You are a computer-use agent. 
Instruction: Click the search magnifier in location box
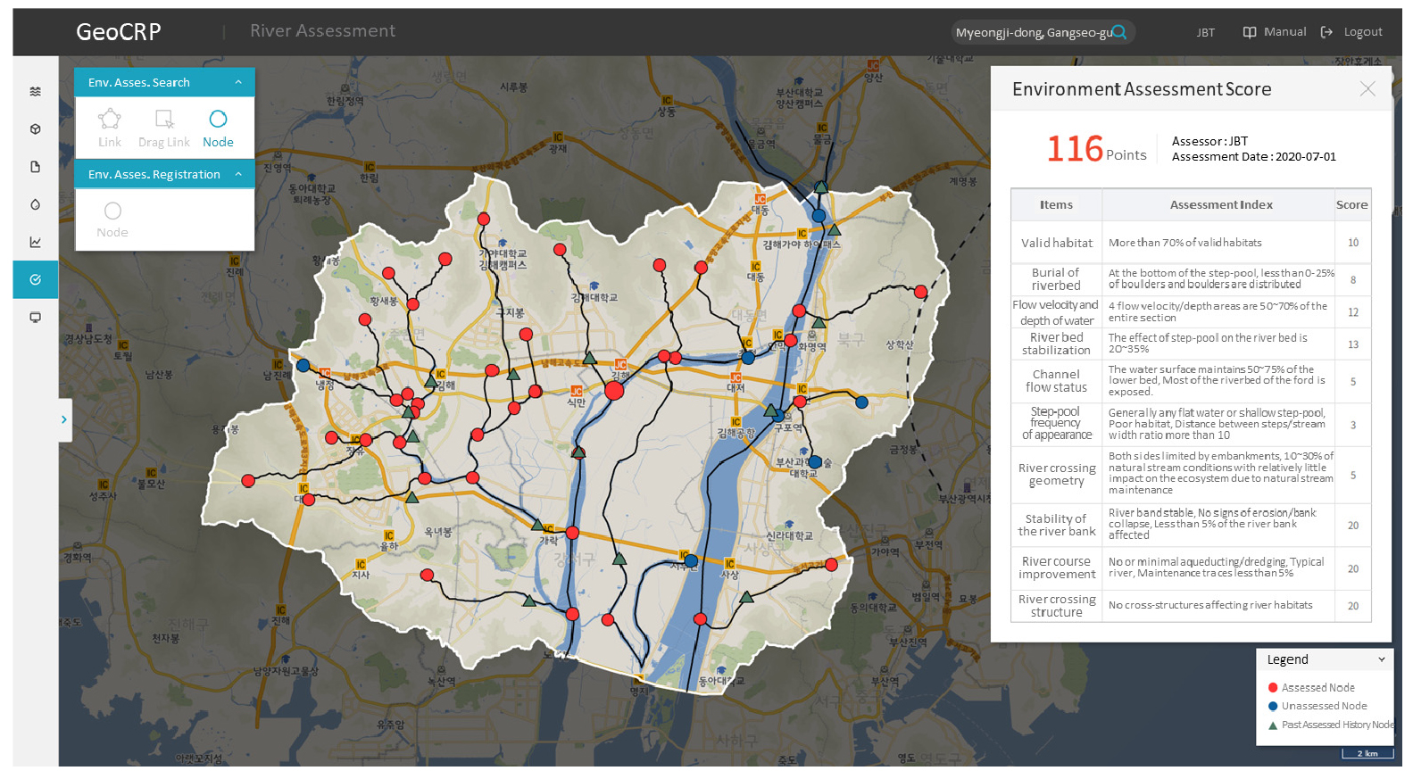tap(1119, 32)
